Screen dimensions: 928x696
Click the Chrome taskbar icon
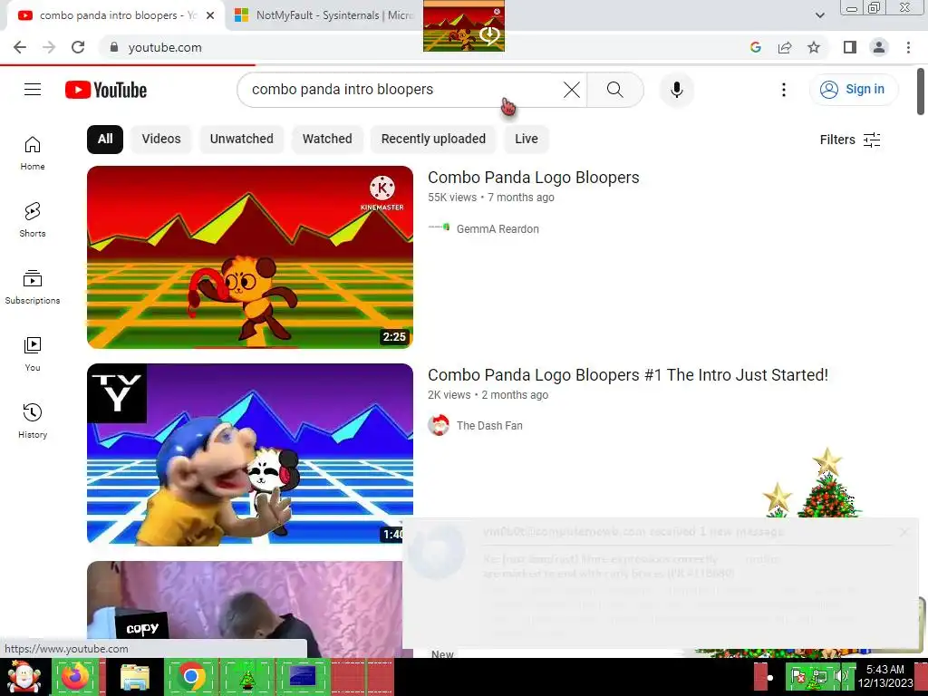coord(190,676)
